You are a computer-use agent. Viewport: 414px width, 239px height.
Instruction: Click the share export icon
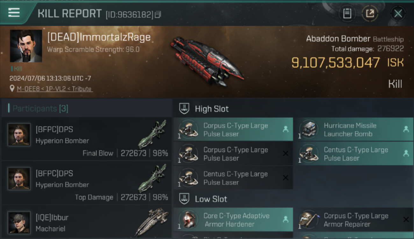pos(370,13)
